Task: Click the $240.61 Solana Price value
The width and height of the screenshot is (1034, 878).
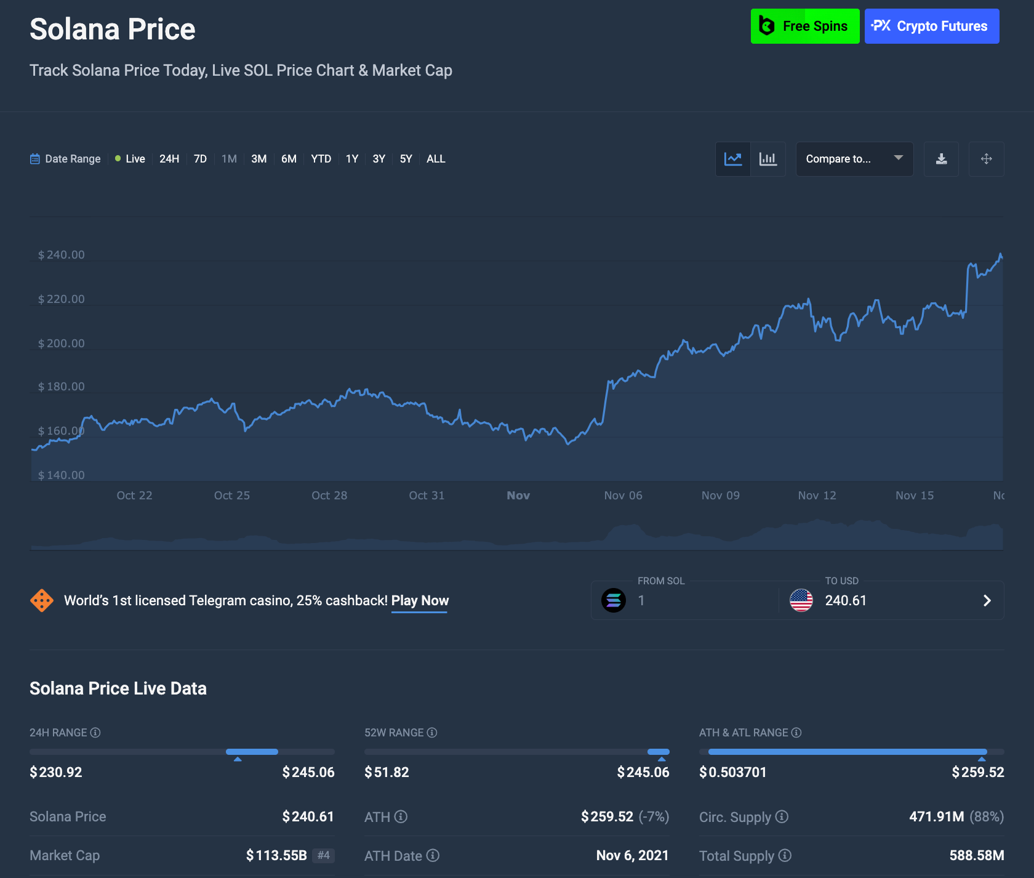Action: [308, 816]
